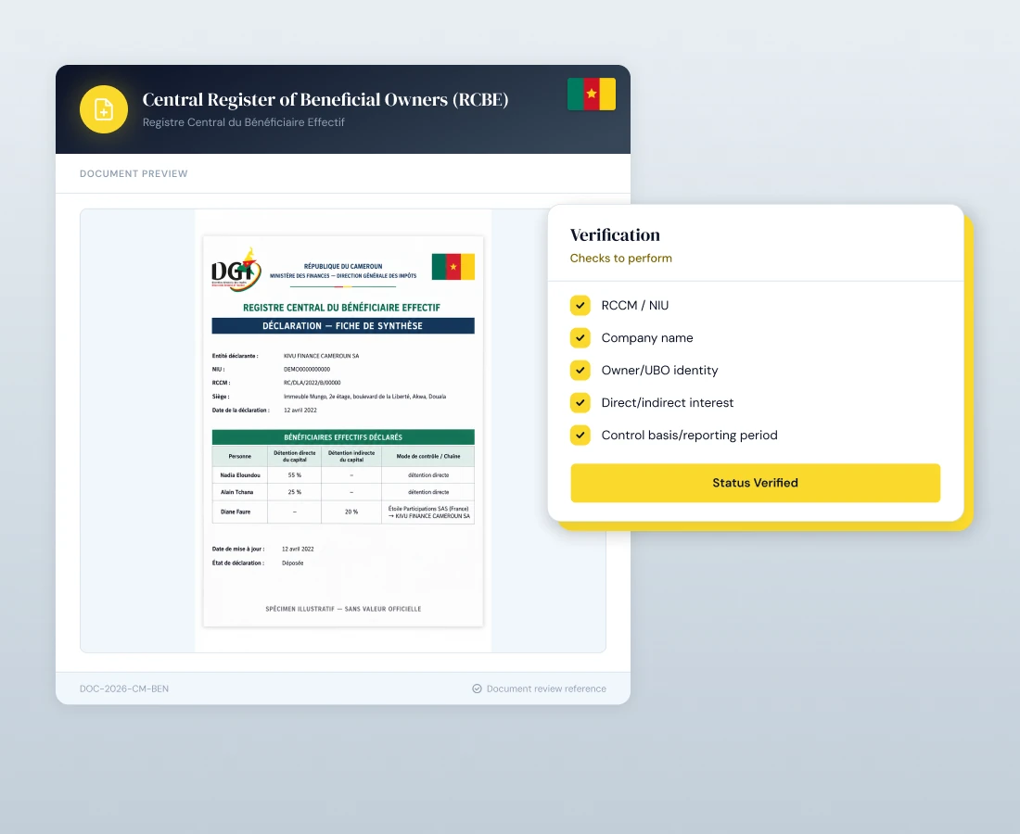The image size is (1020, 834).
Task: Click the Status Verified button
Action: point(755,483)
